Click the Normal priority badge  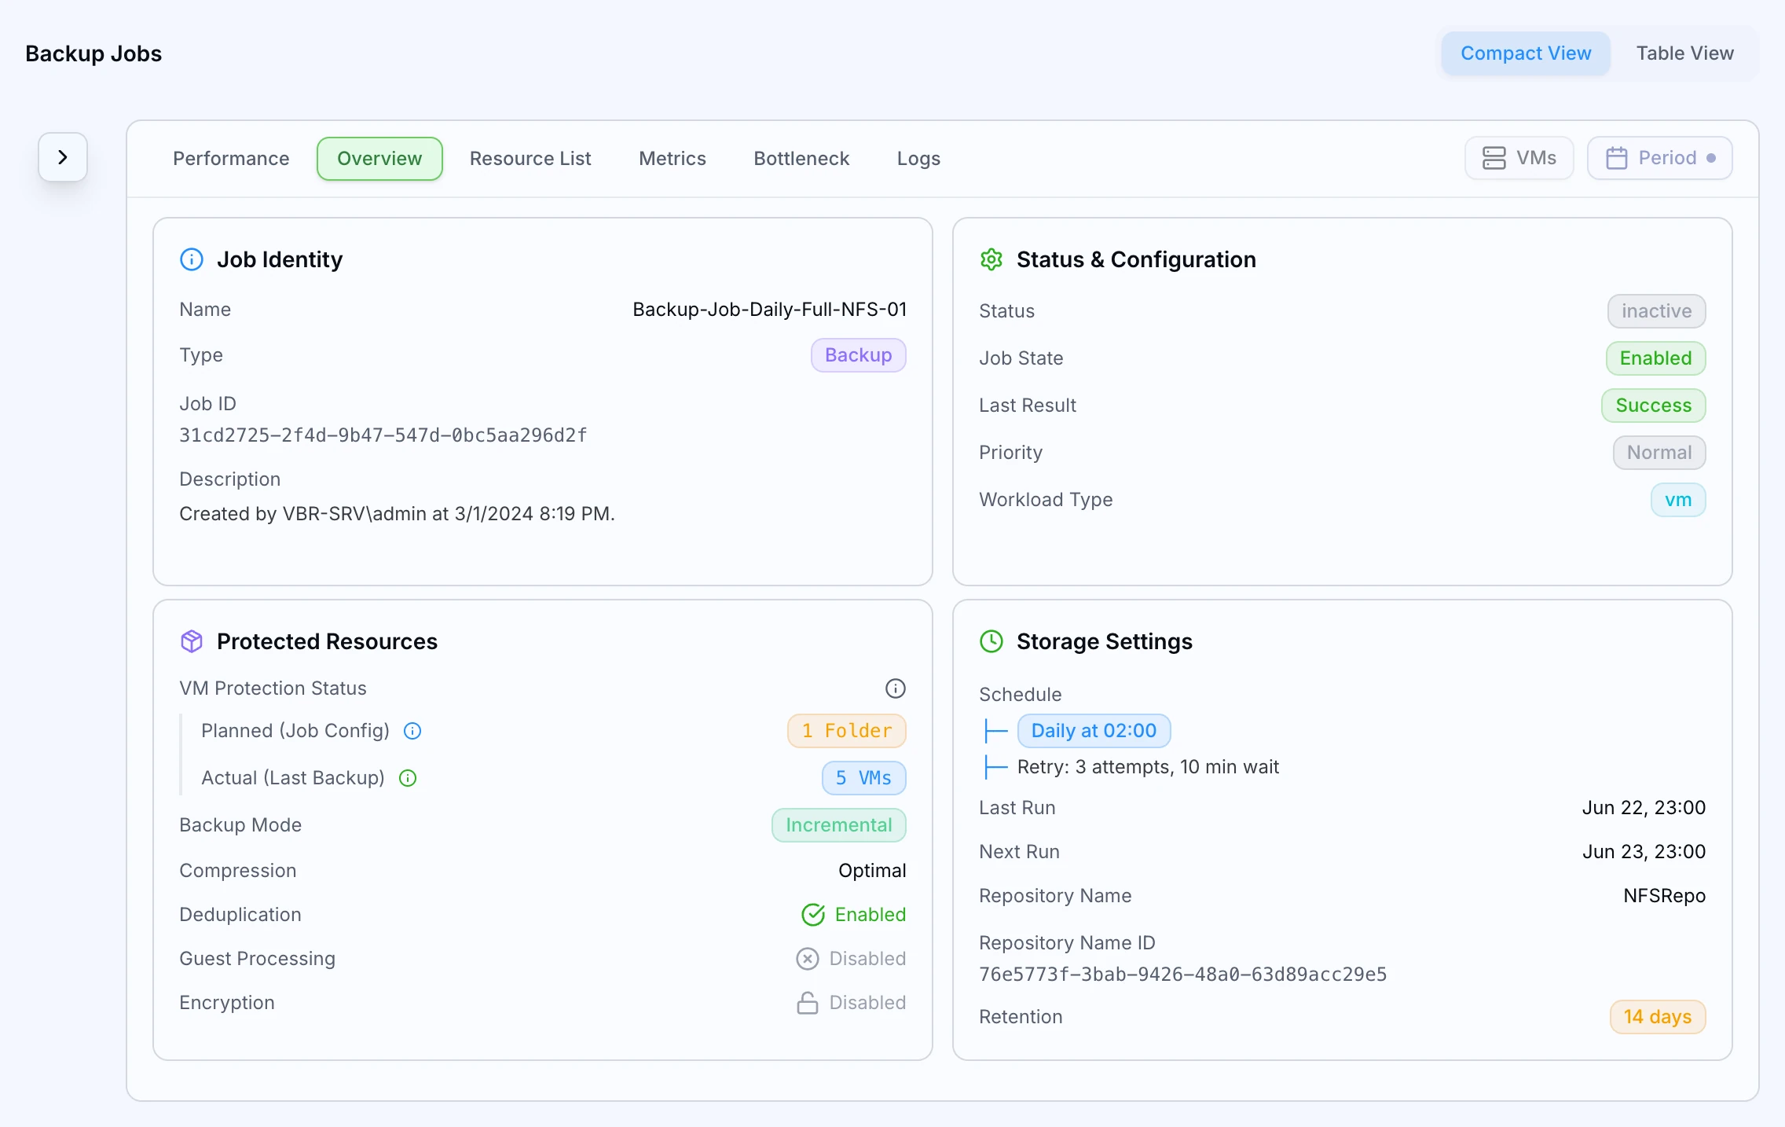coord(1659,453)
